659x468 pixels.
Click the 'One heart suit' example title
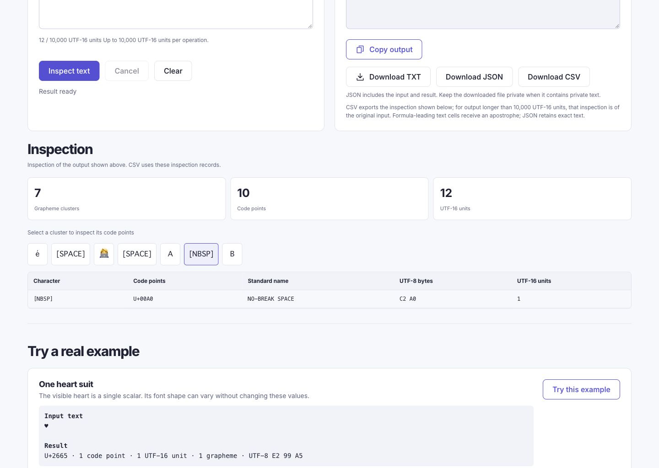pyautogui.click(x=66, y=384)
